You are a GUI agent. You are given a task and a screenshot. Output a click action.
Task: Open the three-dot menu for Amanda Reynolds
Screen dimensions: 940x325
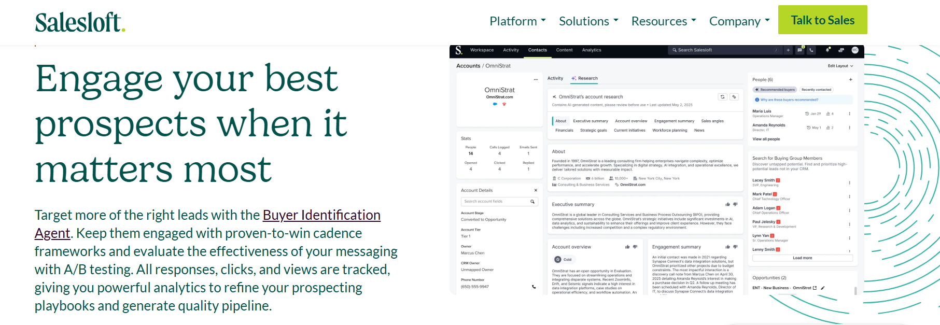click(849, 128)
